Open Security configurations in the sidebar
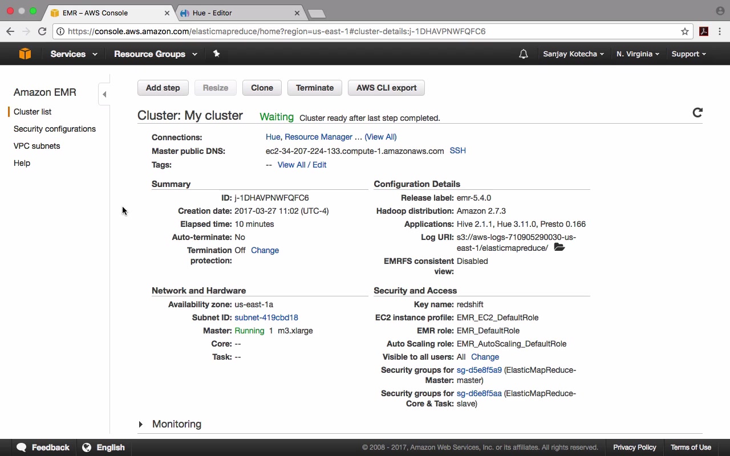This screenshot has width=730, height=456. (x=55, y=129)
